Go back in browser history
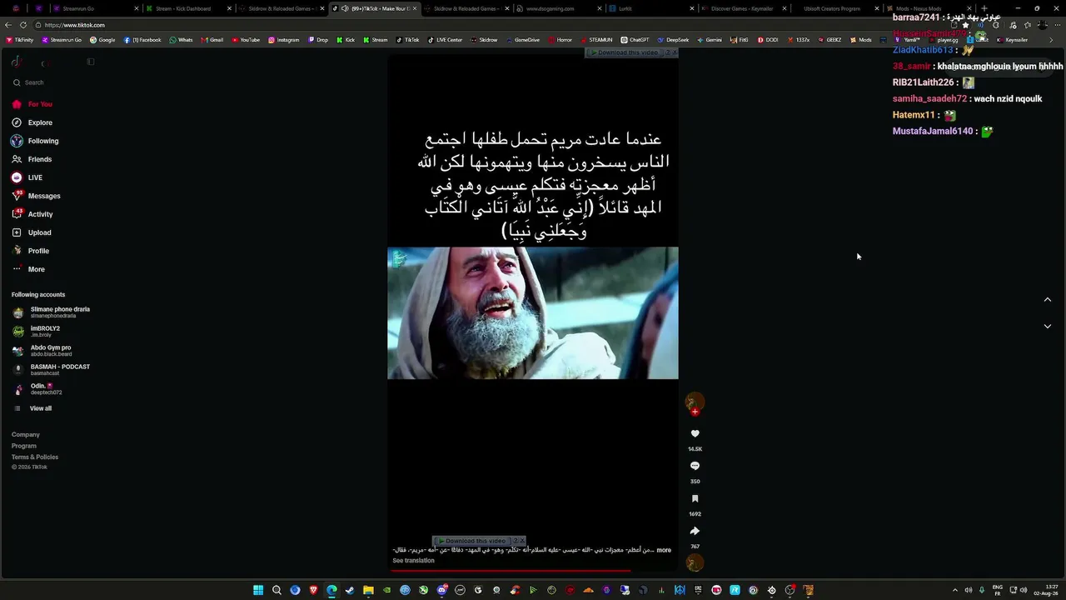 (x=7, y=25)
